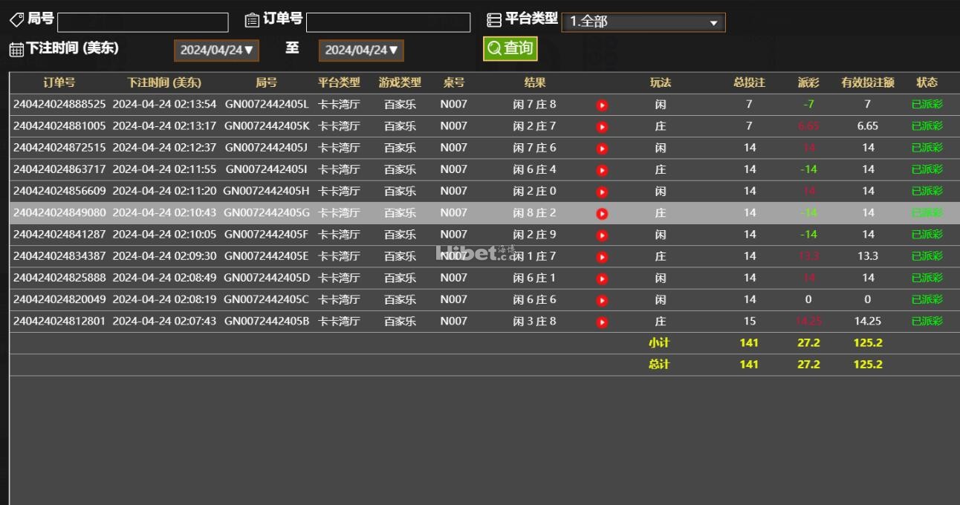This screenshot has width=960, height=505.
Task: Click the 派彩 payout column header
Action: (808, 82)
